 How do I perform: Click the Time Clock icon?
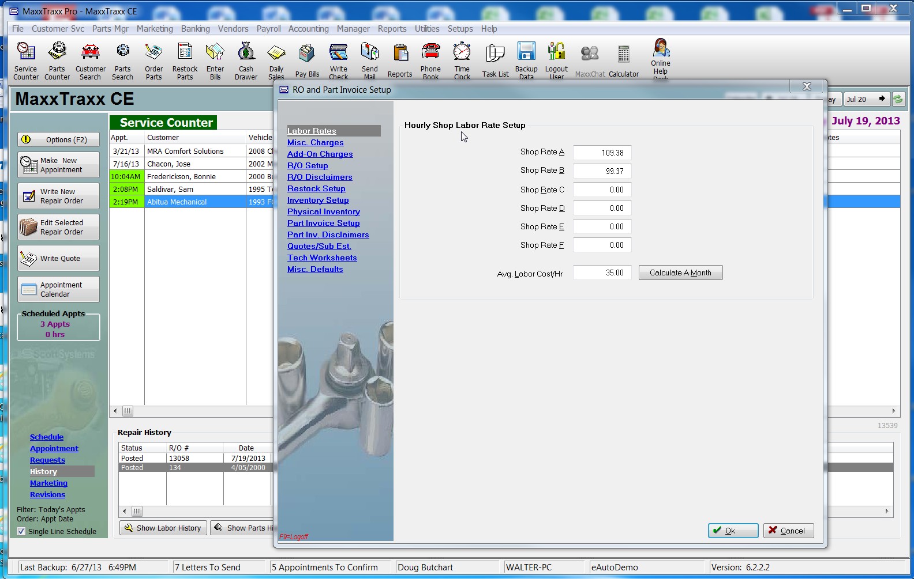point(462,60)
